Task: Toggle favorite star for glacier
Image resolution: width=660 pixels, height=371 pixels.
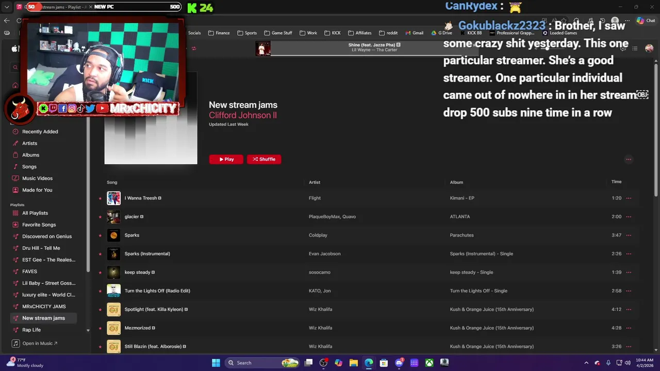Action: click(x=100, y=217)
